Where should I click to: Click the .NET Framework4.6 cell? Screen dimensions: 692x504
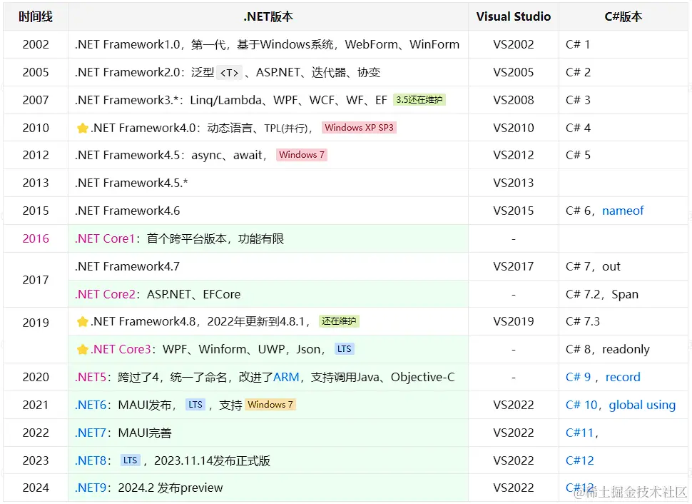(x=268, y=211)
